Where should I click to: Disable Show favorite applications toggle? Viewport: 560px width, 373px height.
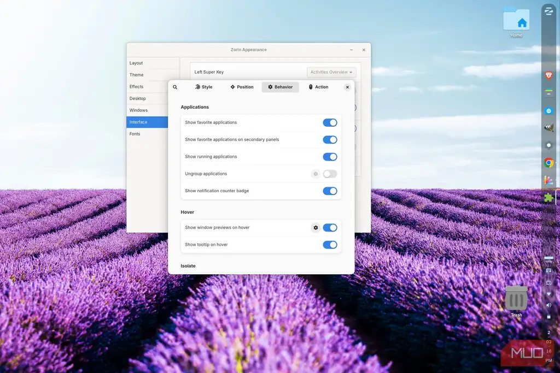pos(330,123)
